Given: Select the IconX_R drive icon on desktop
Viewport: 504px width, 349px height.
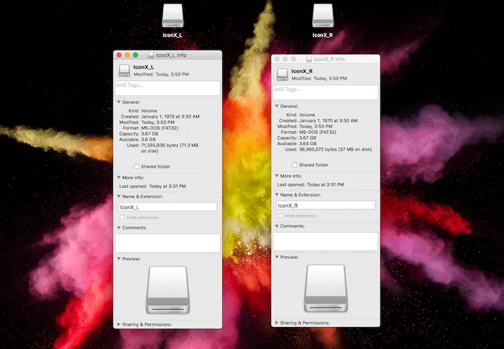Looking at the screenshot, I should pos(323,15).
